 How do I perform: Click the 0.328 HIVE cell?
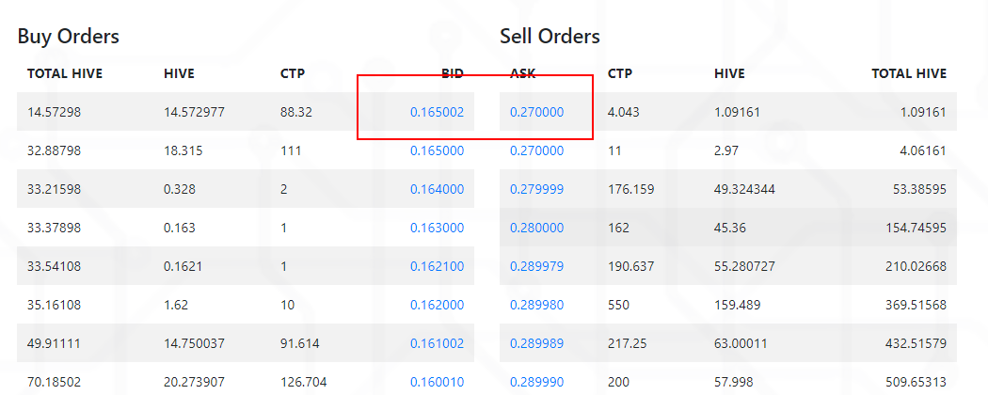[180, 189]
